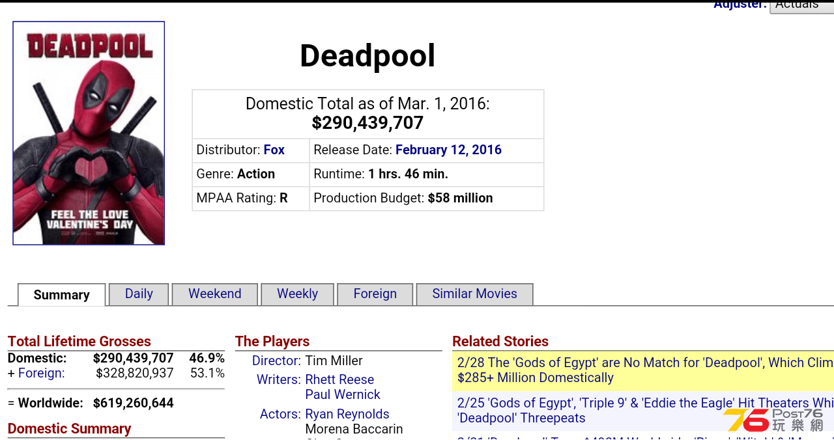Switch to the Daily tab
The image size is (834, 440).
pyautogui.click(x=139, y=294)
